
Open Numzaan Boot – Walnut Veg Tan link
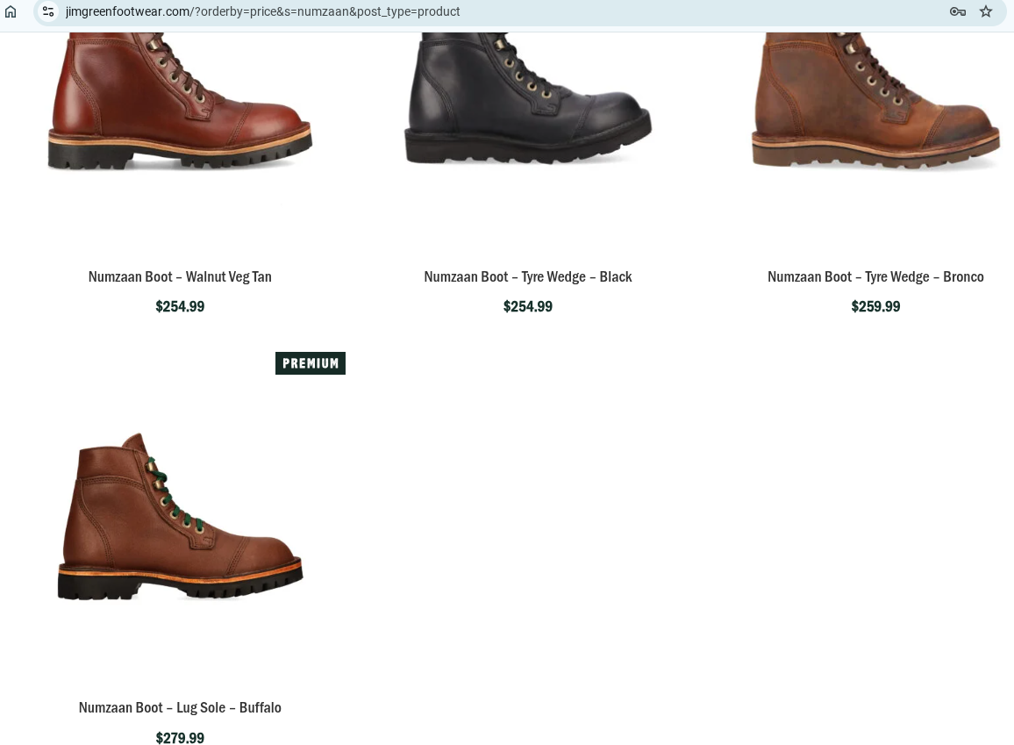(x=180, y=276)
